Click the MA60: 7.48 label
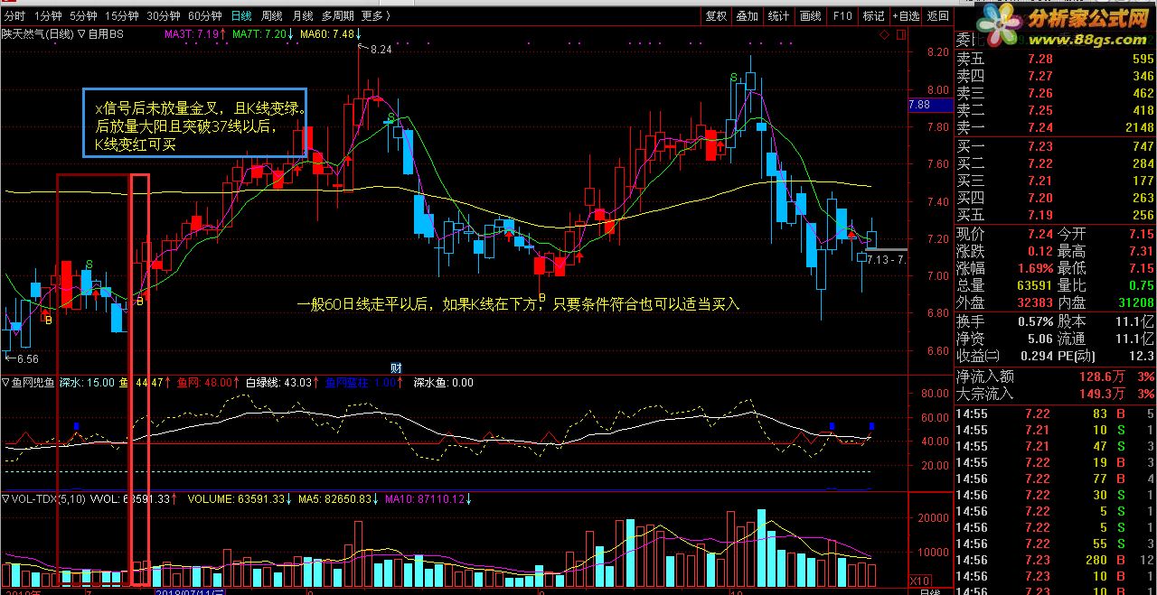 pos(327,35)
